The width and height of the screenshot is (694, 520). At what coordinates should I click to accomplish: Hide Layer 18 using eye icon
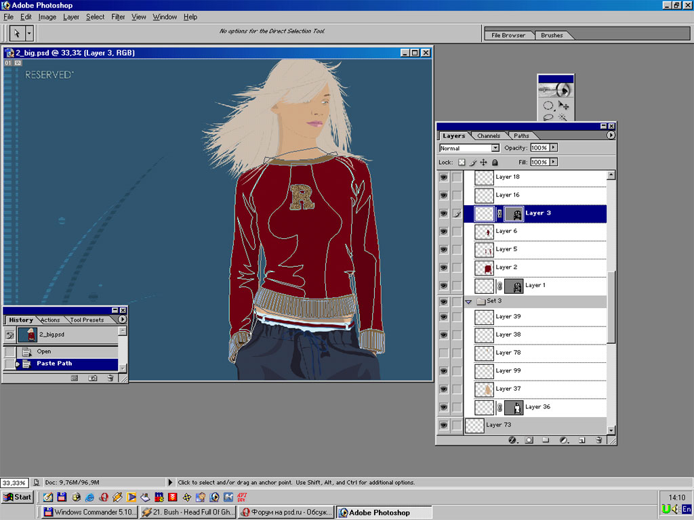443,177
